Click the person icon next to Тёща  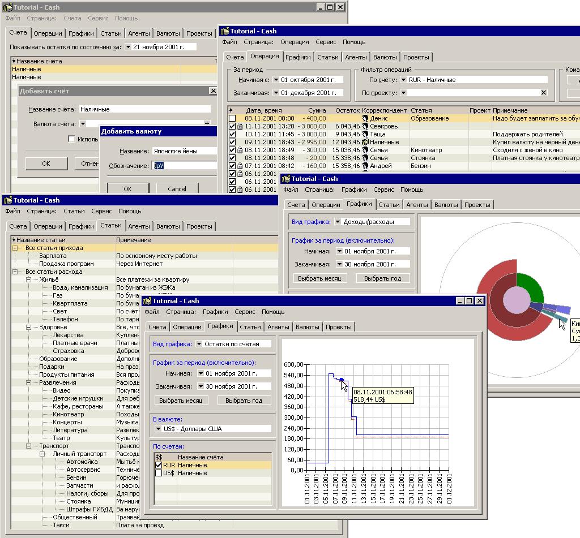point(365,134)
